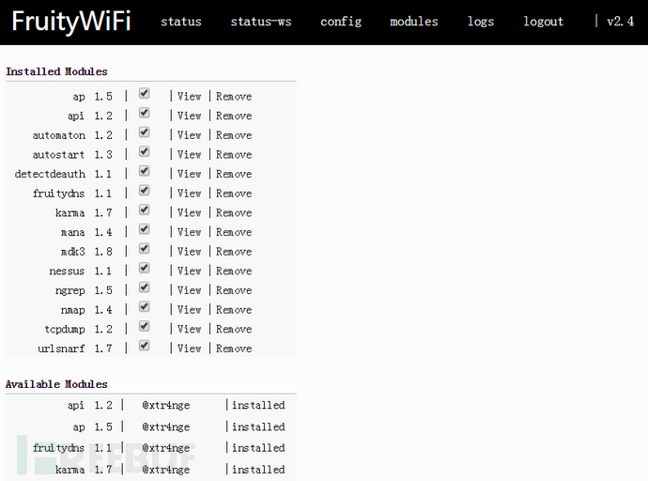This screenshot has height=481, width=648.
Task: Click Remove for the ngrep module
Action: coord(234,290)
